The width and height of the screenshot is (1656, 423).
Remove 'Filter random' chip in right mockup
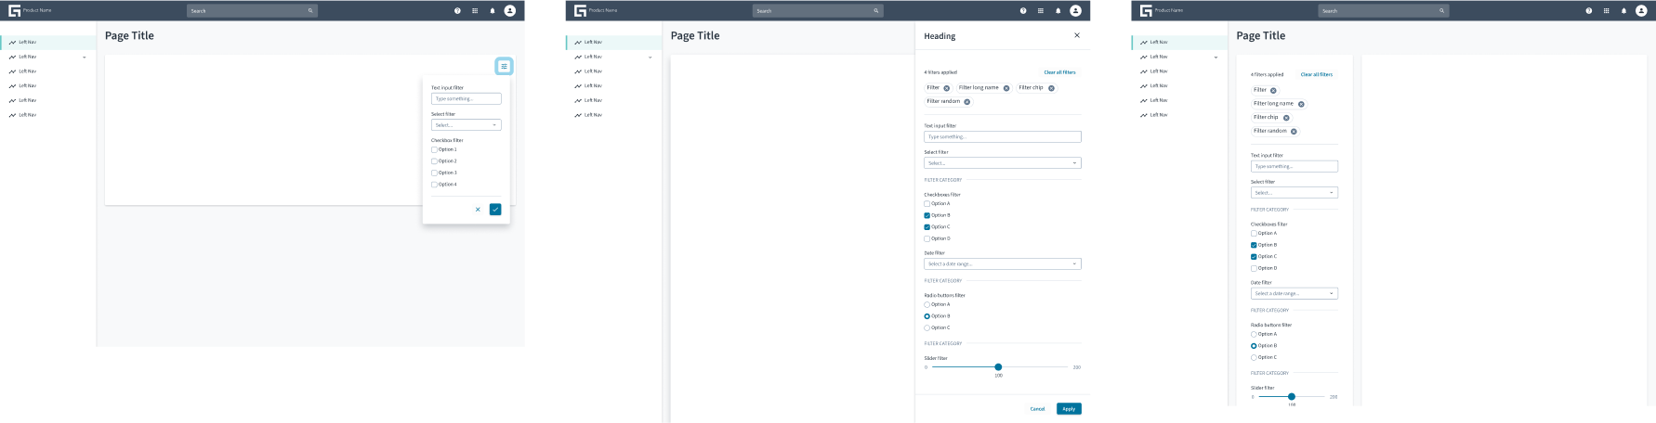(x=1294, y=131)
